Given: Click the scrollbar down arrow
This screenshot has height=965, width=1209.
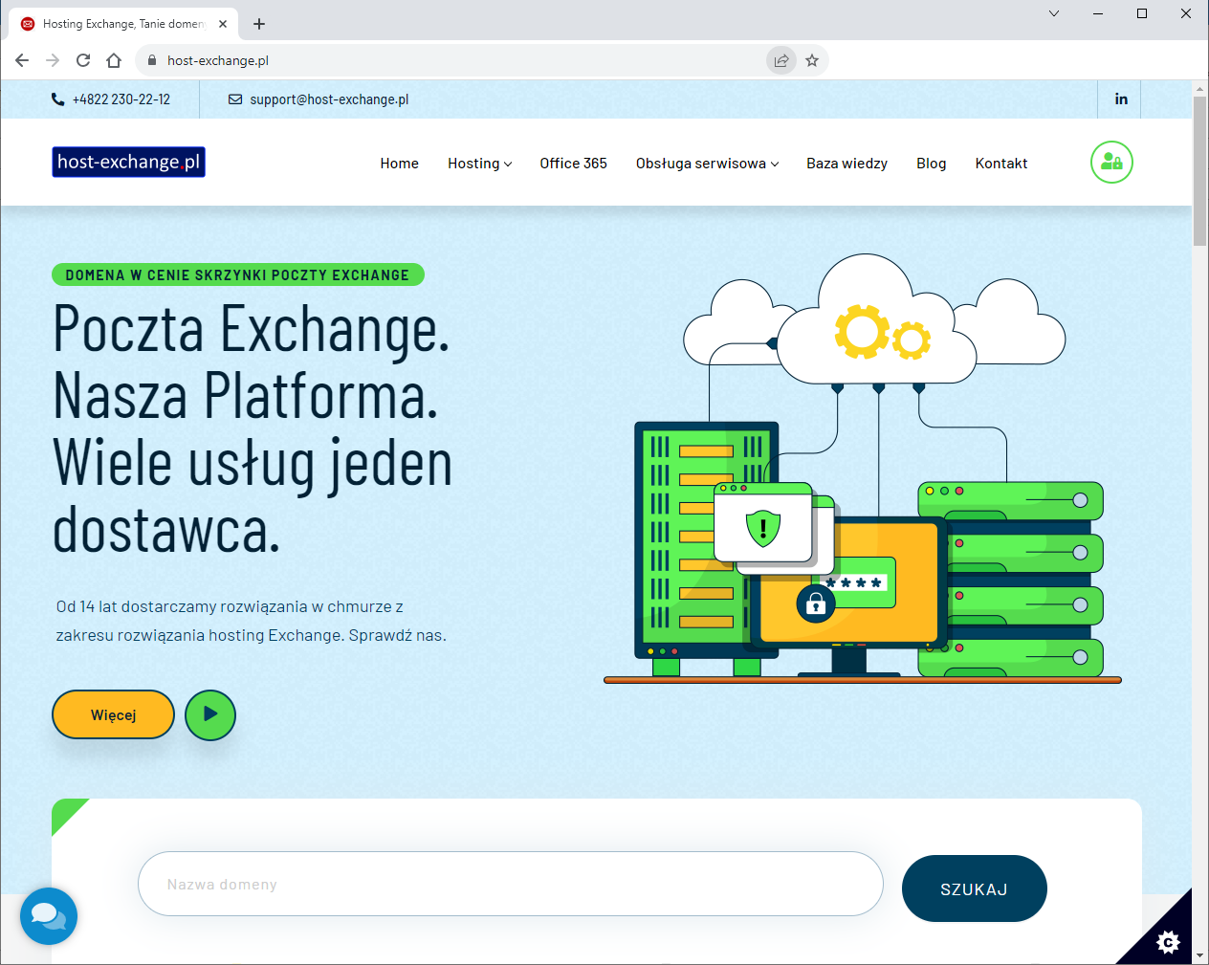Looking at the screenshot, I should click(1199, 954).
